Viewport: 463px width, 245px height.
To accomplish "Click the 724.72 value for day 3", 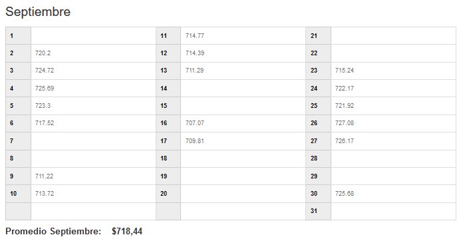I will point(45,71).
